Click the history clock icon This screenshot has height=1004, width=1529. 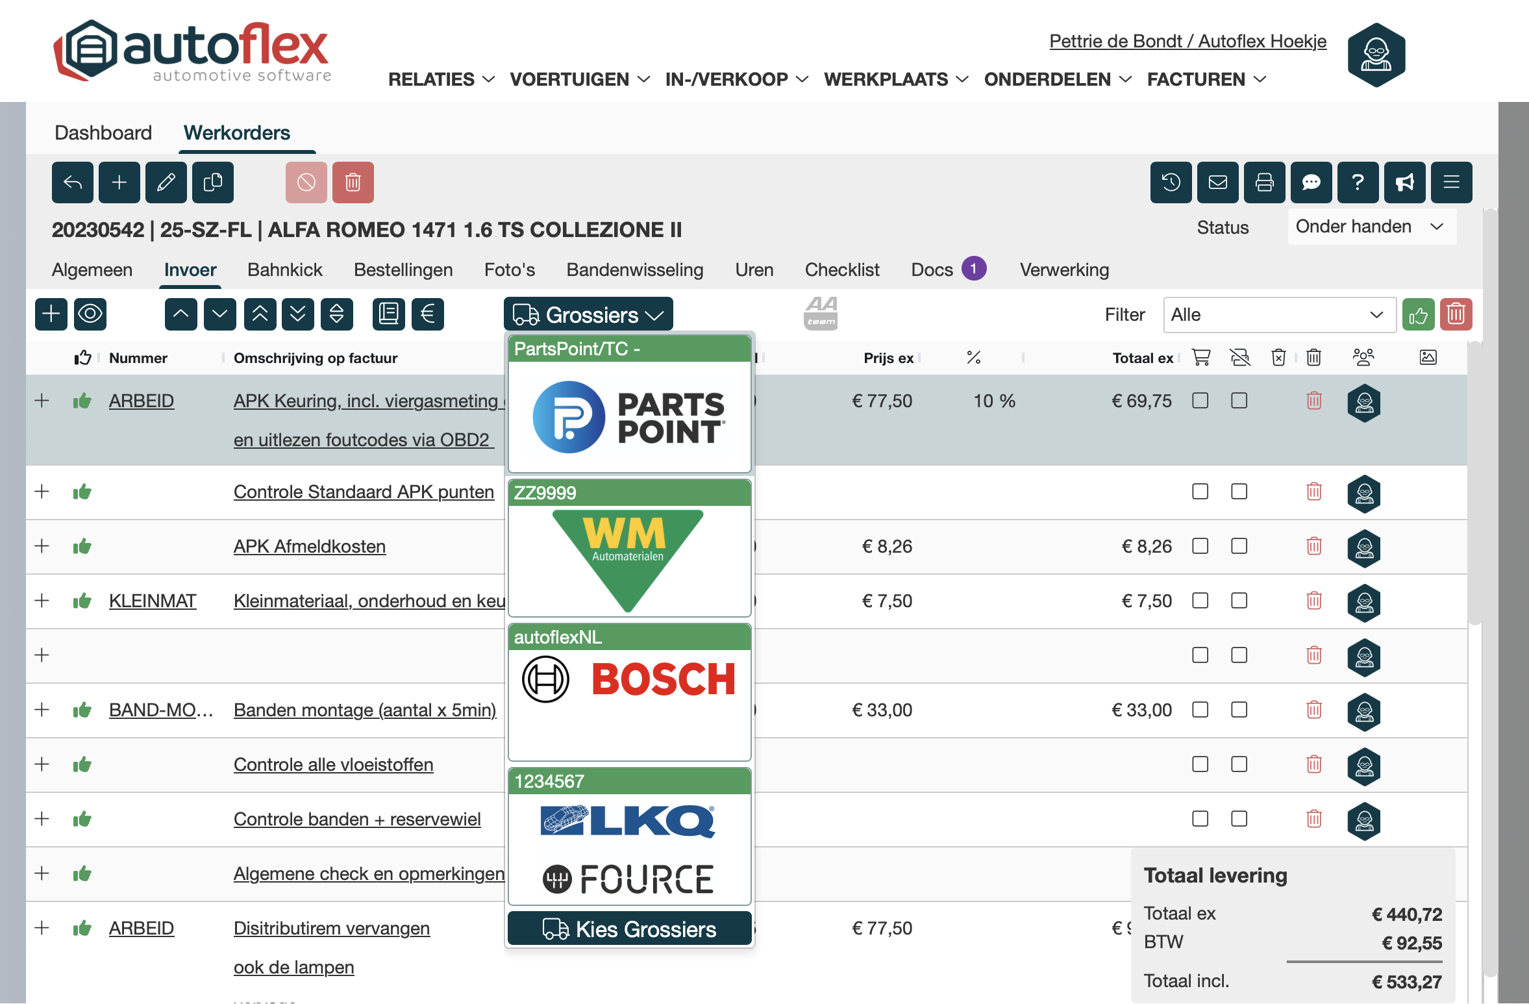1171,182
